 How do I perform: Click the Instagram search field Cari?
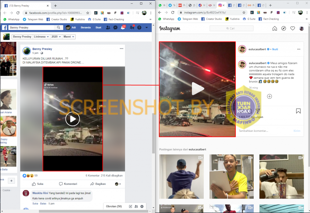click(232, 28)
